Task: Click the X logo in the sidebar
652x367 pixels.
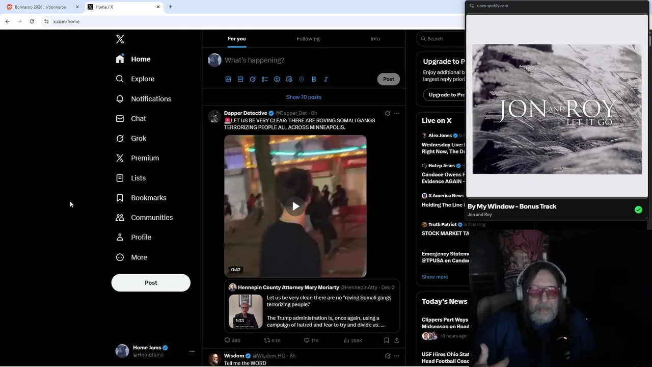Action: 120,39
